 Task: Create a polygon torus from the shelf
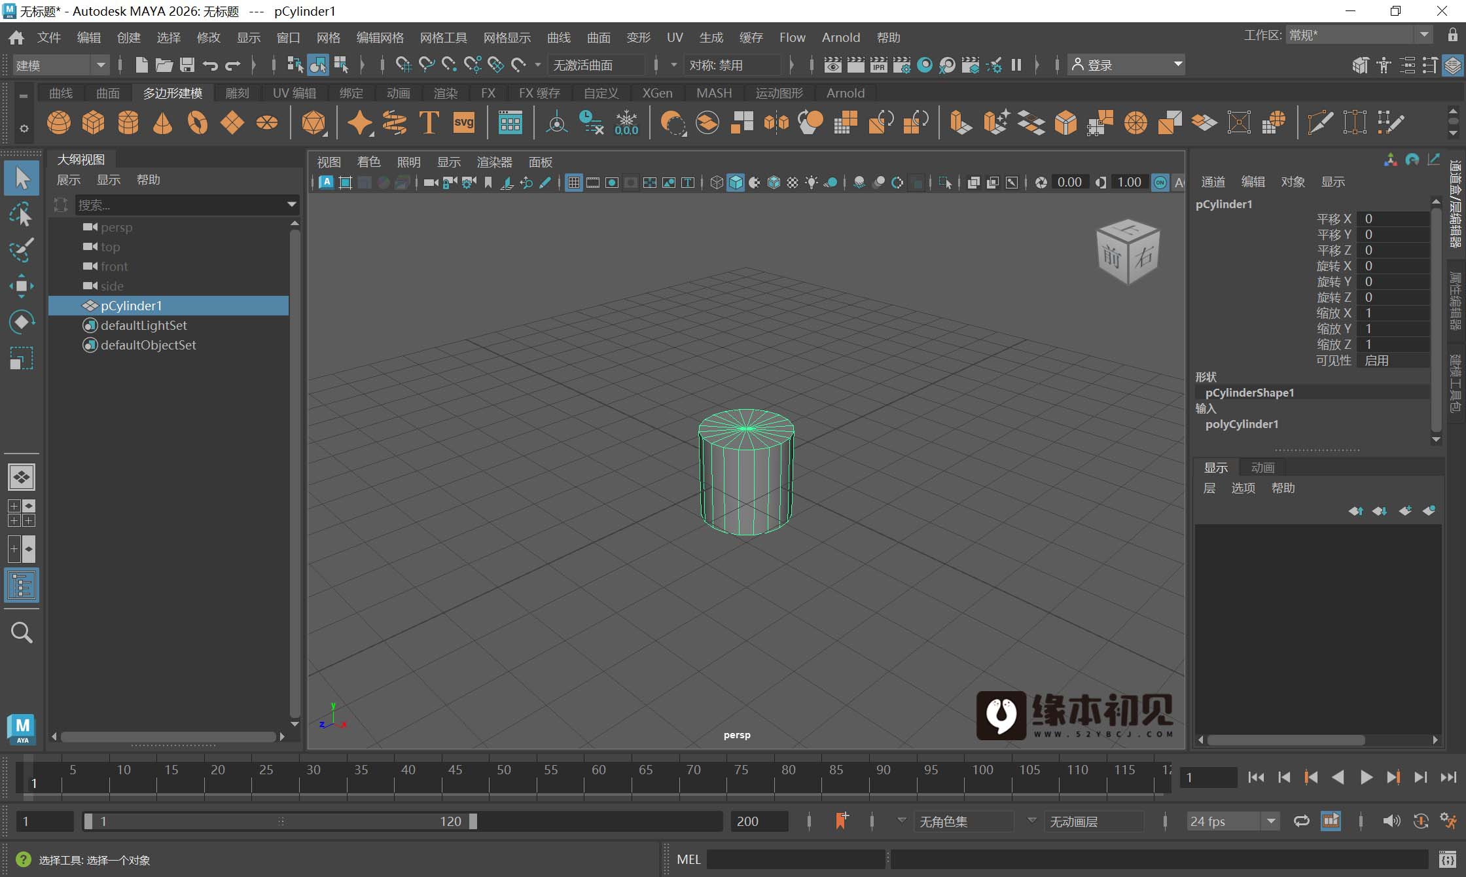[197, 122]
